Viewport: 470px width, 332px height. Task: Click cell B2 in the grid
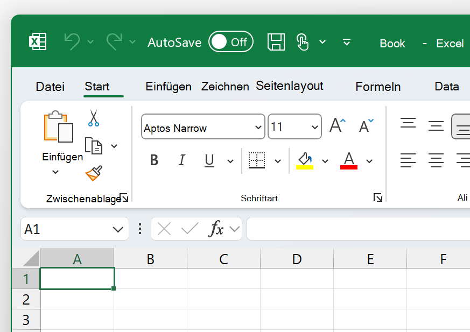[x=150, y=299]
